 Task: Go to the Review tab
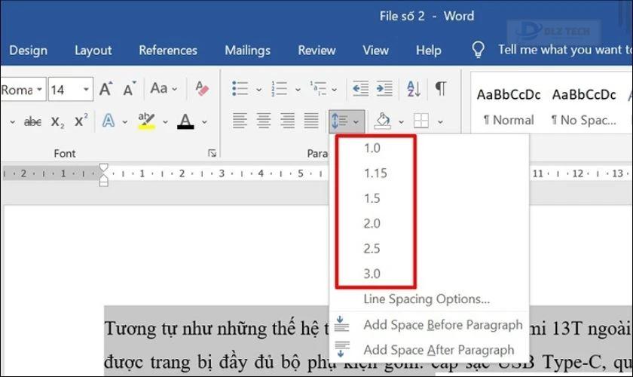click(317, 50)
